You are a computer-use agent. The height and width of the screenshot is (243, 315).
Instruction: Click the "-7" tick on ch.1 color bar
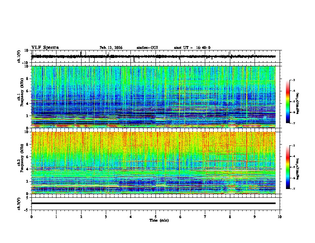pos(293,123)
